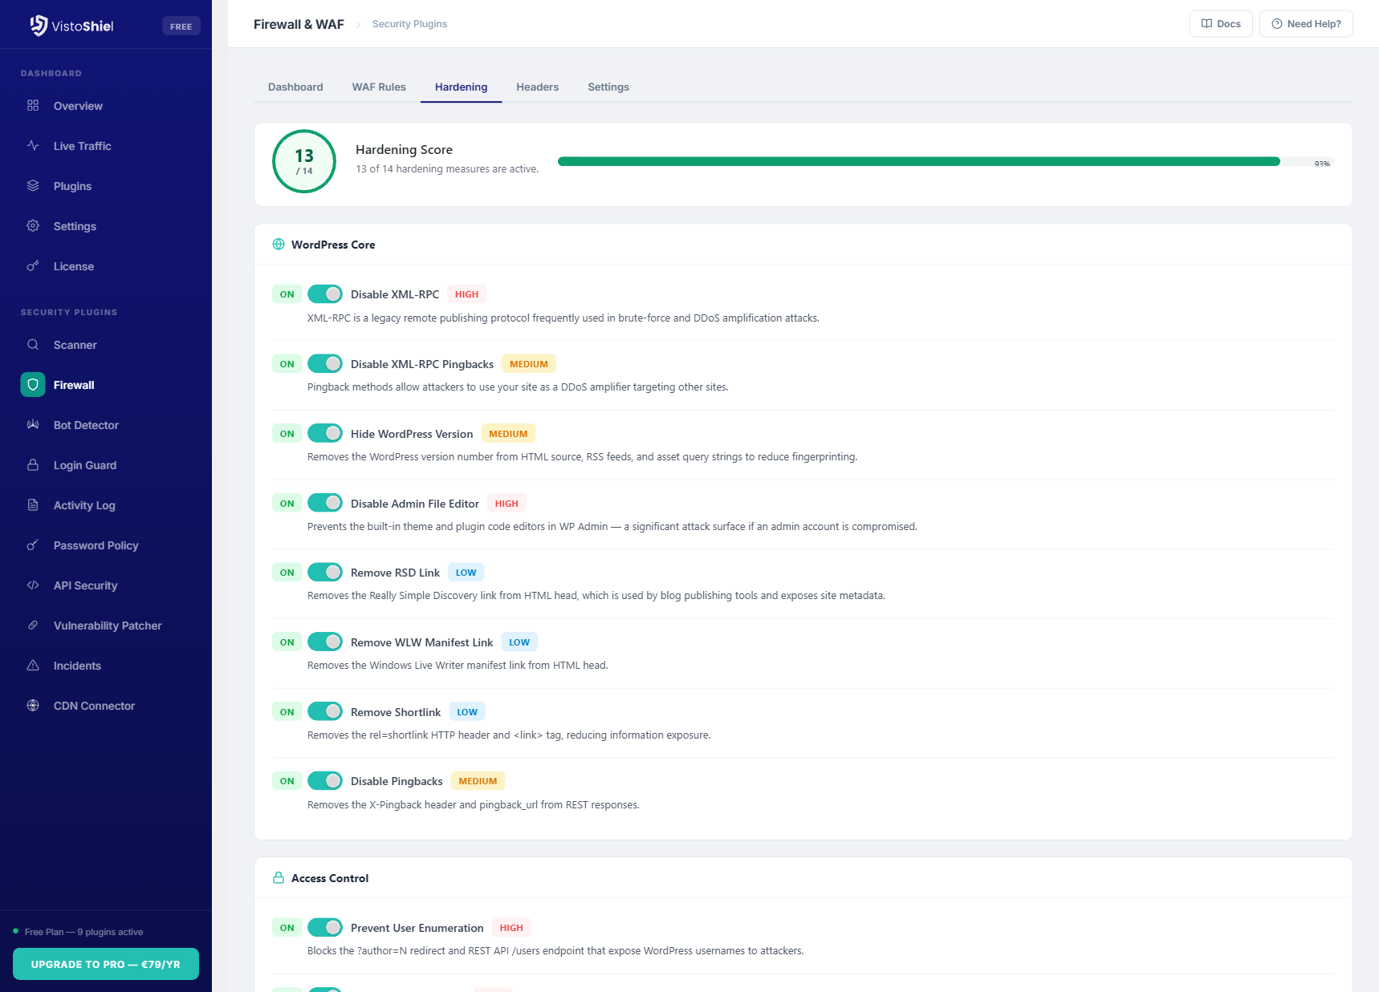The image size is (1379, 992).
Task: Click MEDIUM badge beside Disable Pingbacks
Action: (478, 781)
